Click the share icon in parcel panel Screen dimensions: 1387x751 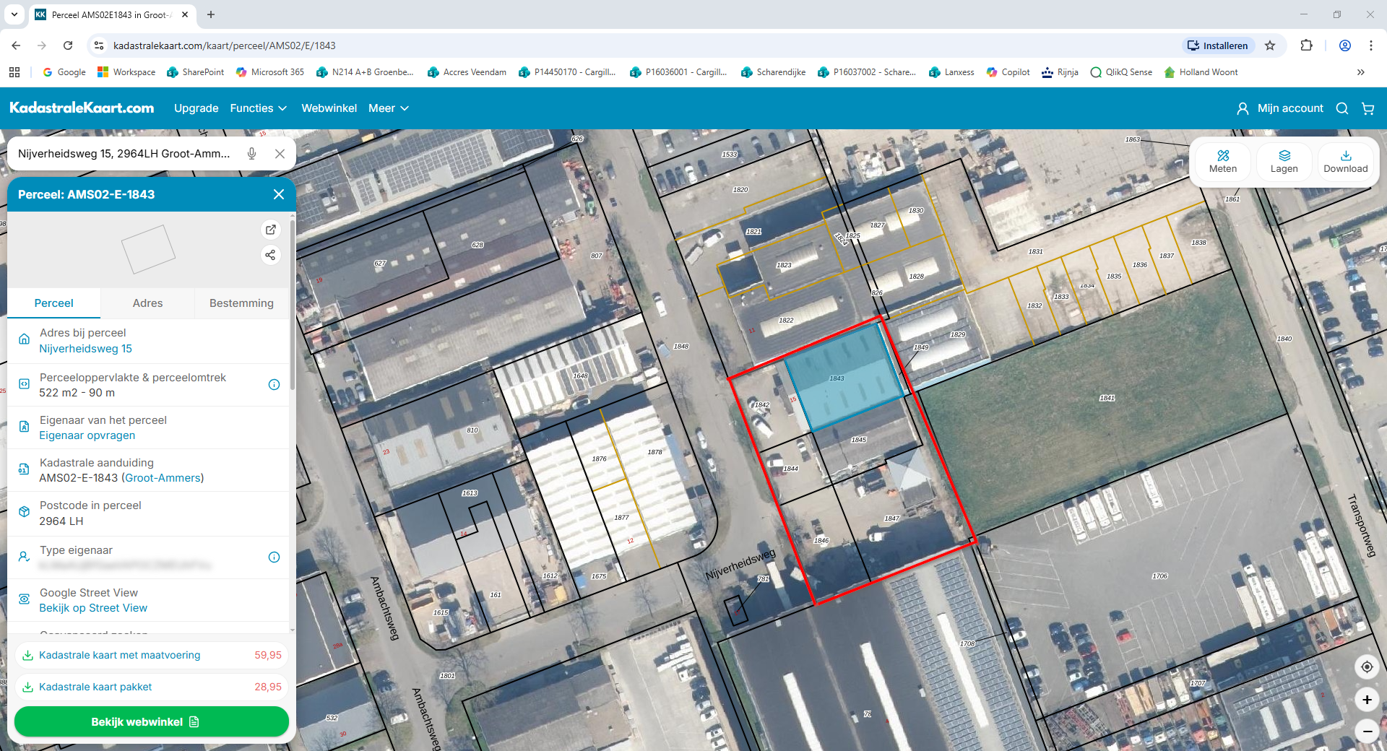tap(270, 255)
